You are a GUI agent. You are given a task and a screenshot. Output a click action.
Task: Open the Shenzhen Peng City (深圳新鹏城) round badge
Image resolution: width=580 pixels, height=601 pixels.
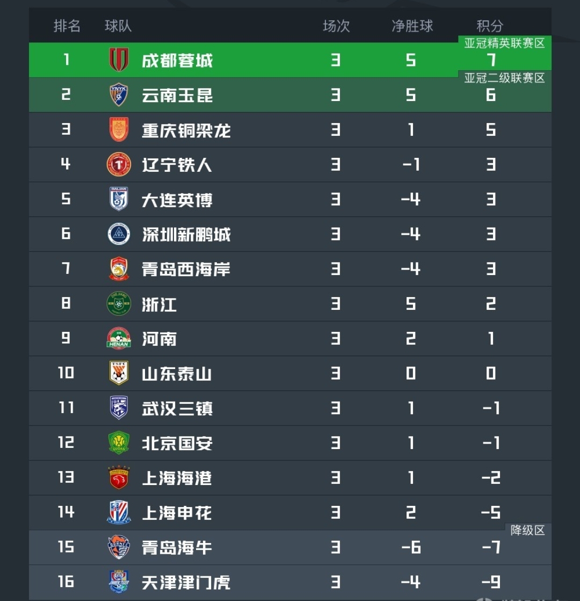point(119,234)
